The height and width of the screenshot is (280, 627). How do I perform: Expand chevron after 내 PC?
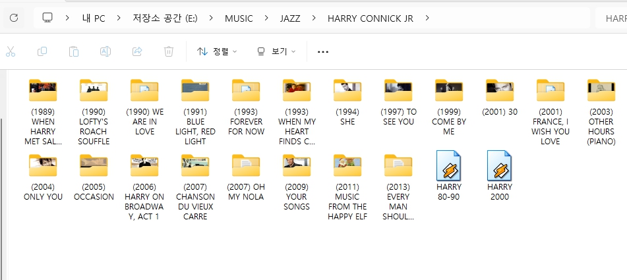119,18
